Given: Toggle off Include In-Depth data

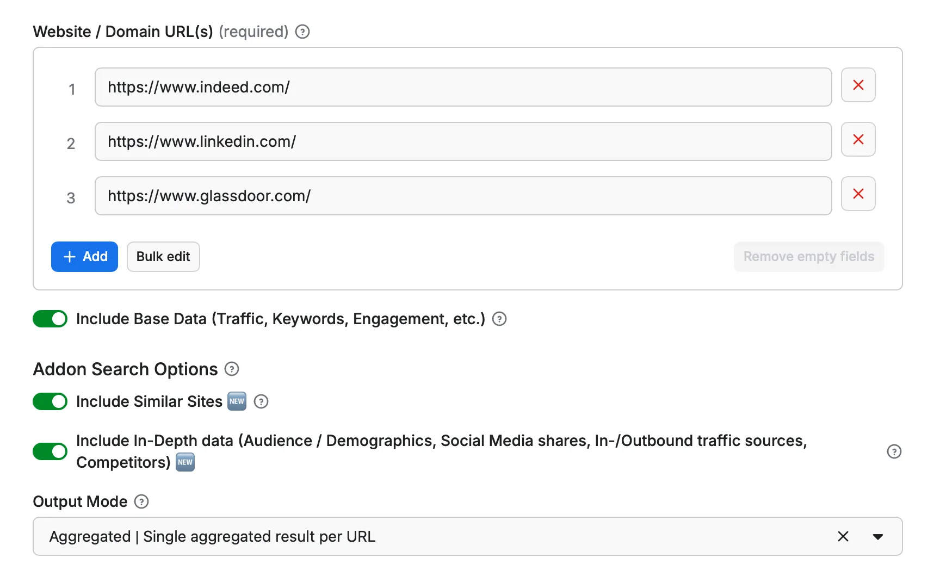Looking at the screenshot, I should point(50,451).
